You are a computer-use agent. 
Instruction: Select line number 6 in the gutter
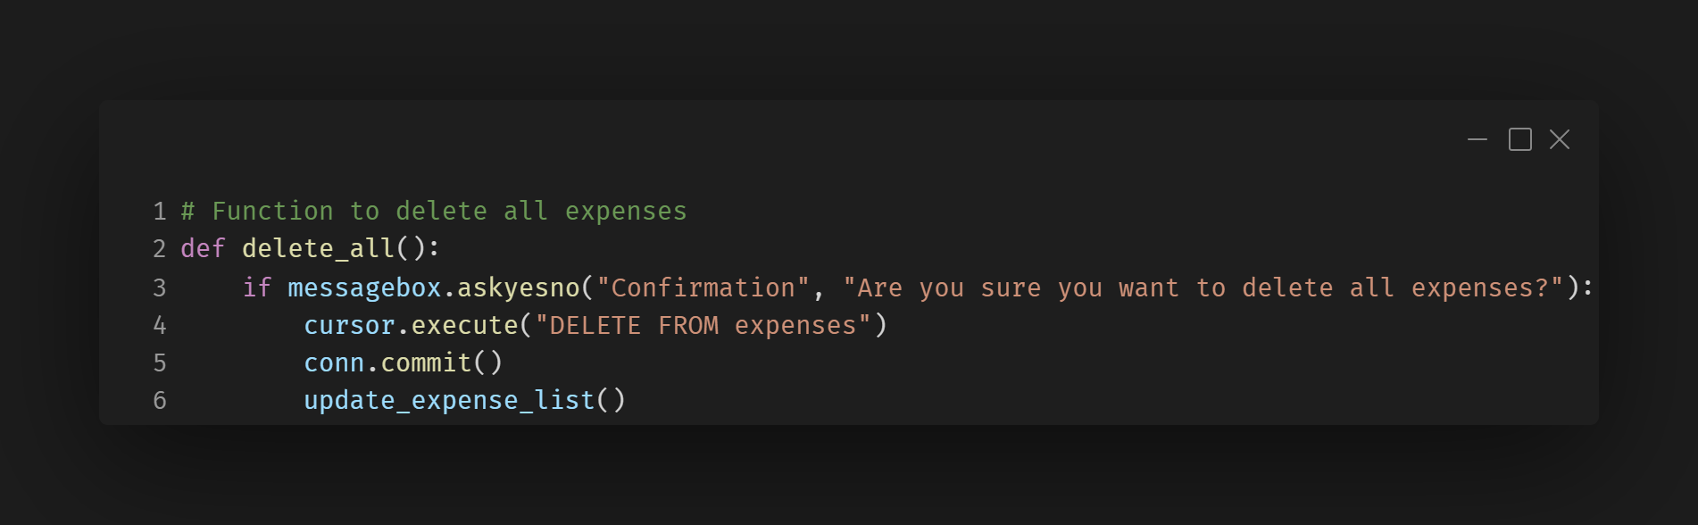(x=160, y=401)
